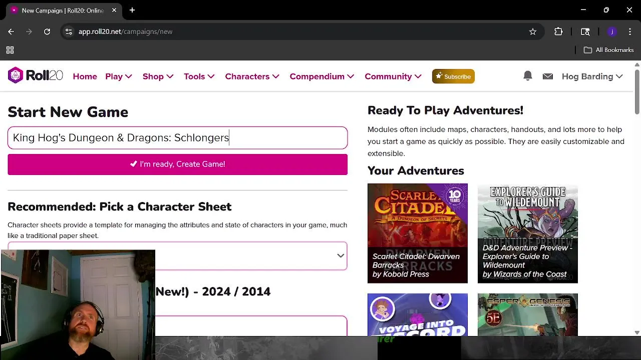Click I'm ready, Create Game!
This screenshot has height=360, width=641.
(x=177, y=164)
